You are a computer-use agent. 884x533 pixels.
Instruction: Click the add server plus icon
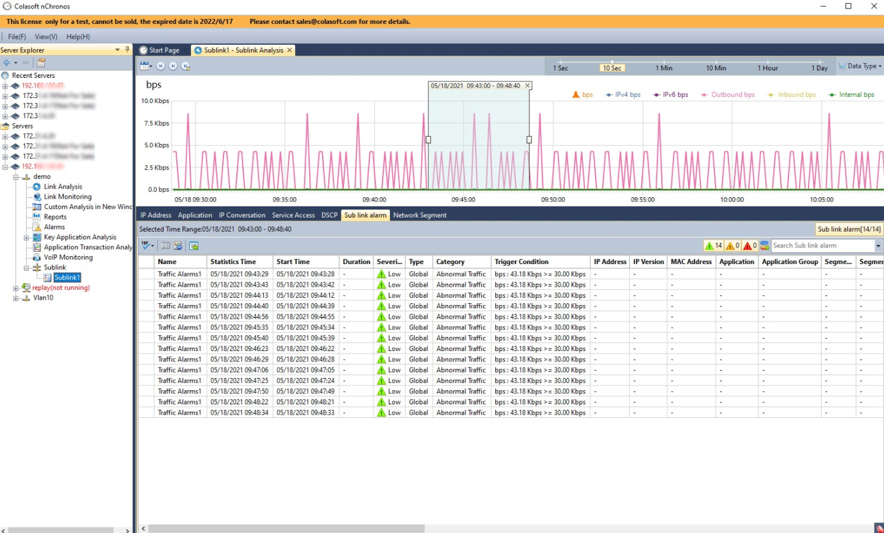pos(6,62)
